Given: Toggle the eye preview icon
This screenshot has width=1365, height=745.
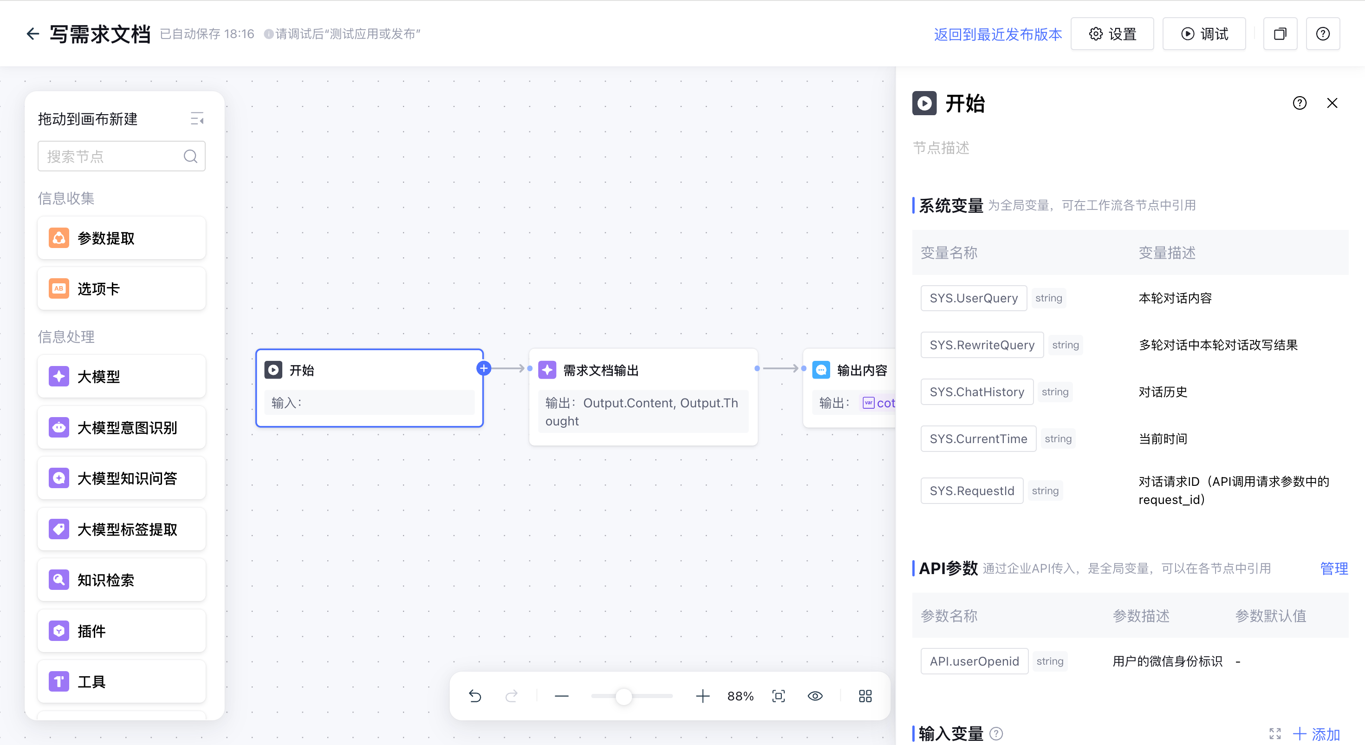Looking at the screenshot, I should click(815, 696).
